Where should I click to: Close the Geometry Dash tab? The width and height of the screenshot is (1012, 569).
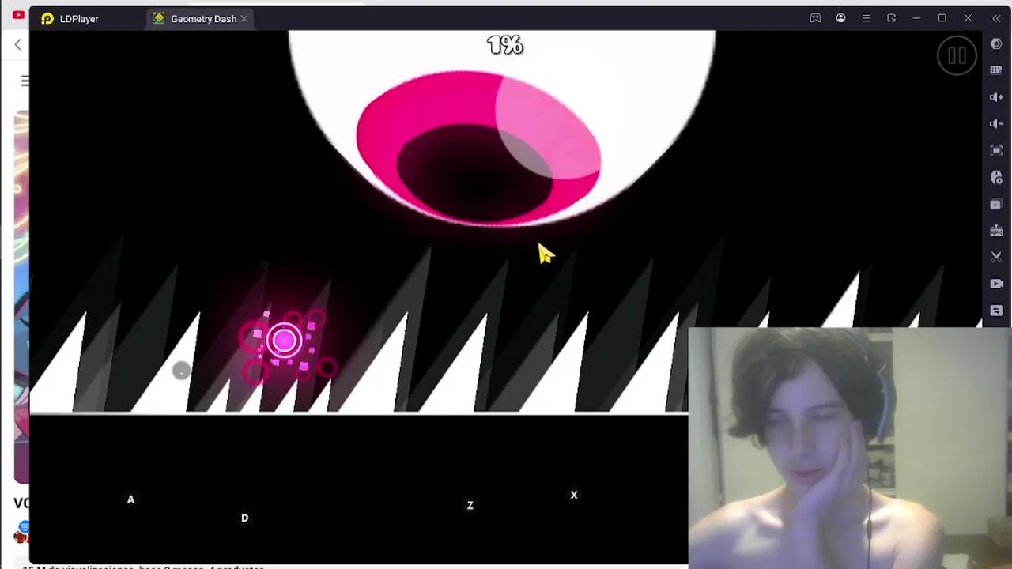(244, 18)
